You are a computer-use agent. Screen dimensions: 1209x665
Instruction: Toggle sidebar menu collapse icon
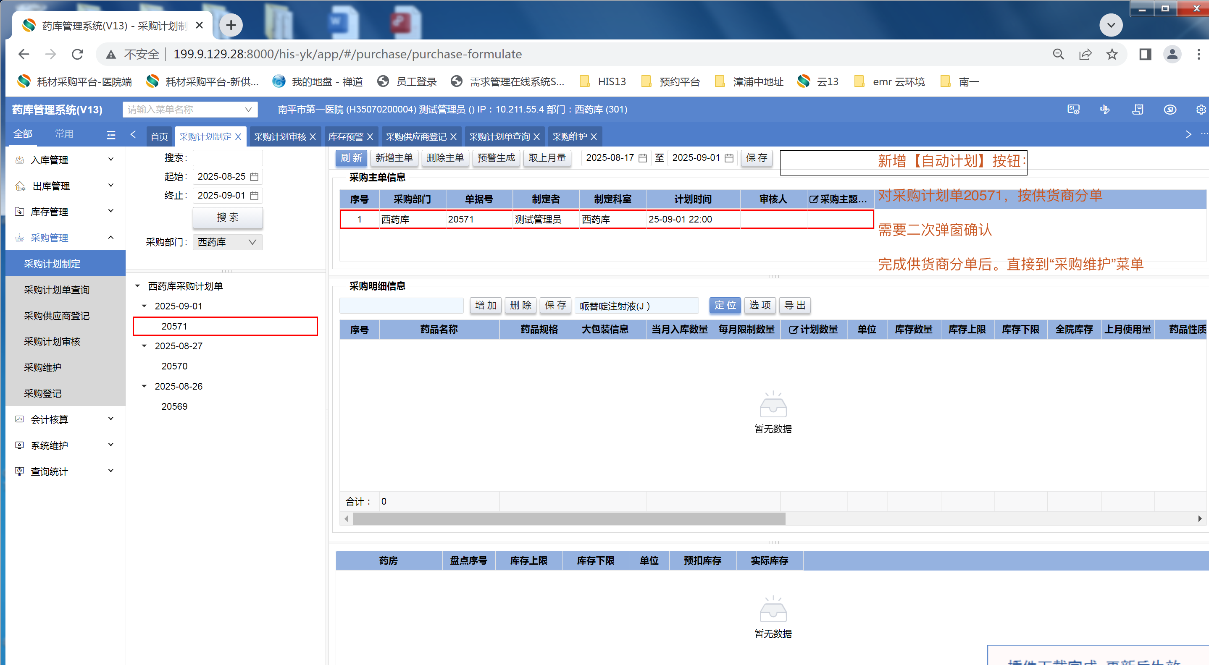click(x=111, y=135)
